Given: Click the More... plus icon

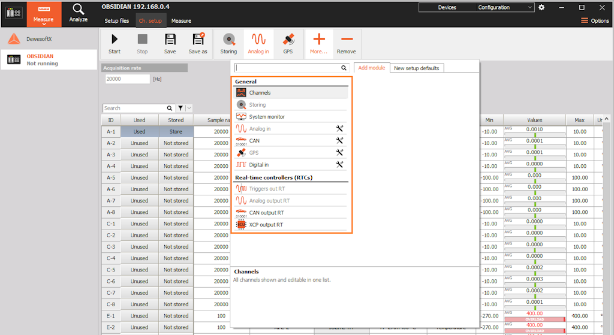Looking at the screenshot, I should 319,39.
